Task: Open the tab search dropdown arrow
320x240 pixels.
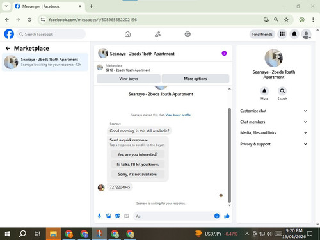Action: coord(6,6)
